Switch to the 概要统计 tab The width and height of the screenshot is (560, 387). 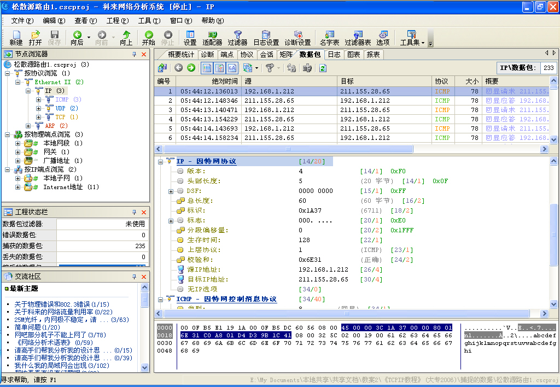point(181,55)
